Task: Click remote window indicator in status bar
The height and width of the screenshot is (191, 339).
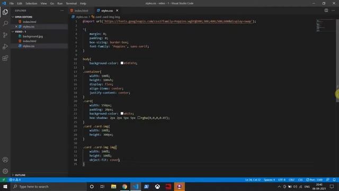Action: coord(4,180)
